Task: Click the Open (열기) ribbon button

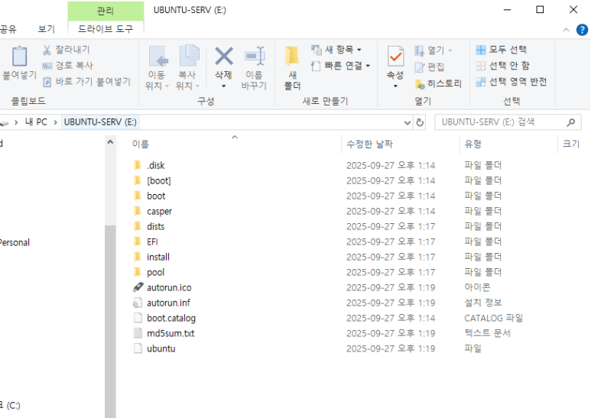Action: click(433, 50)
